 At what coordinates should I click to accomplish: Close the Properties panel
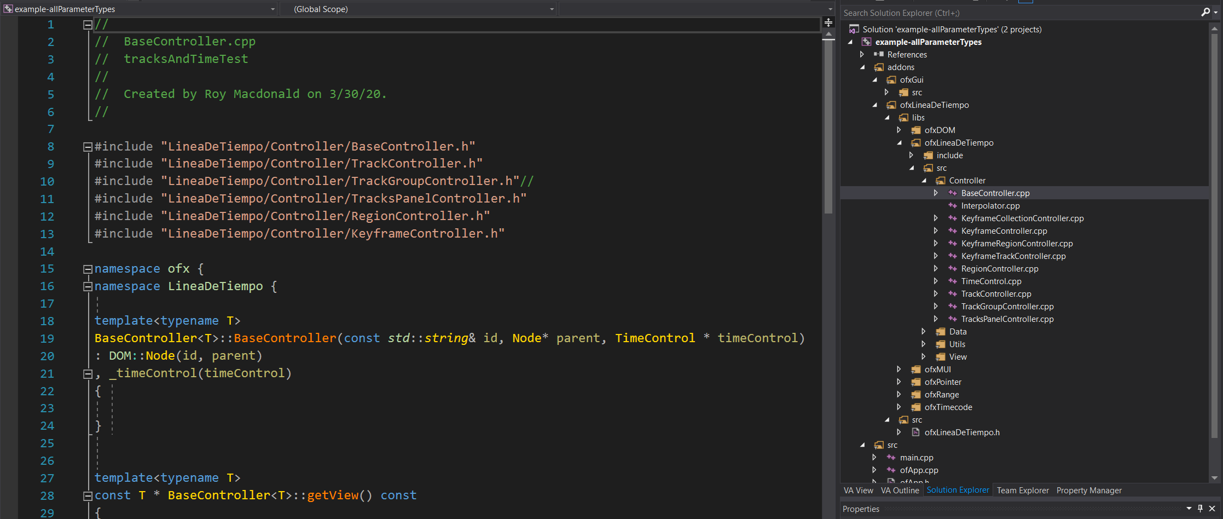coord(1212,508)
